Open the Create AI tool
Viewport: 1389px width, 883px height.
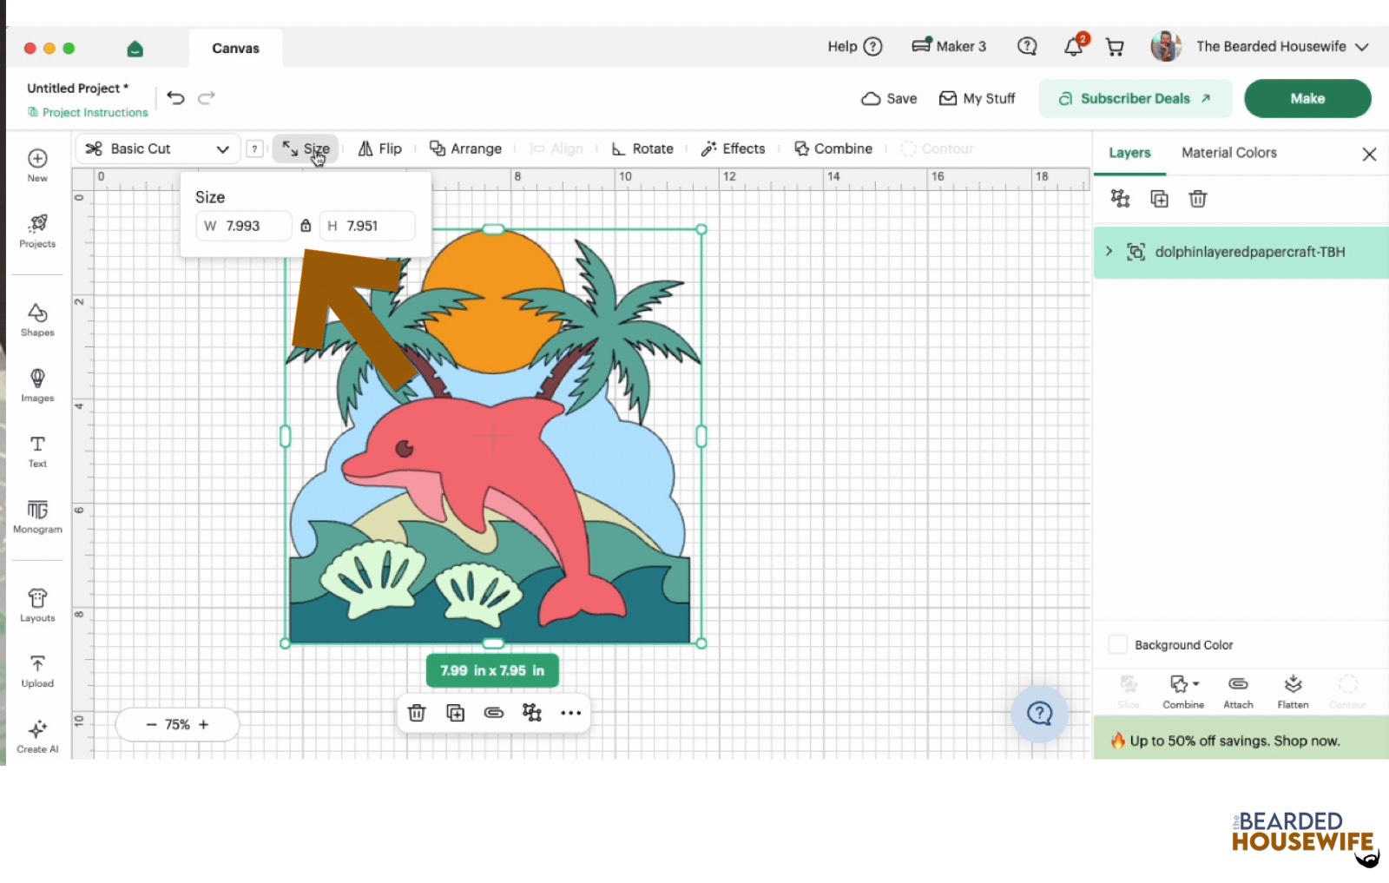(37, 736)
